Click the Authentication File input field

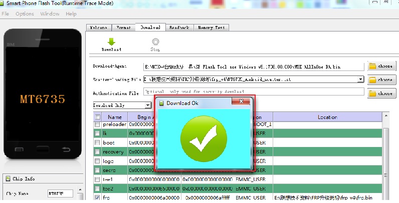pos(254,91)
